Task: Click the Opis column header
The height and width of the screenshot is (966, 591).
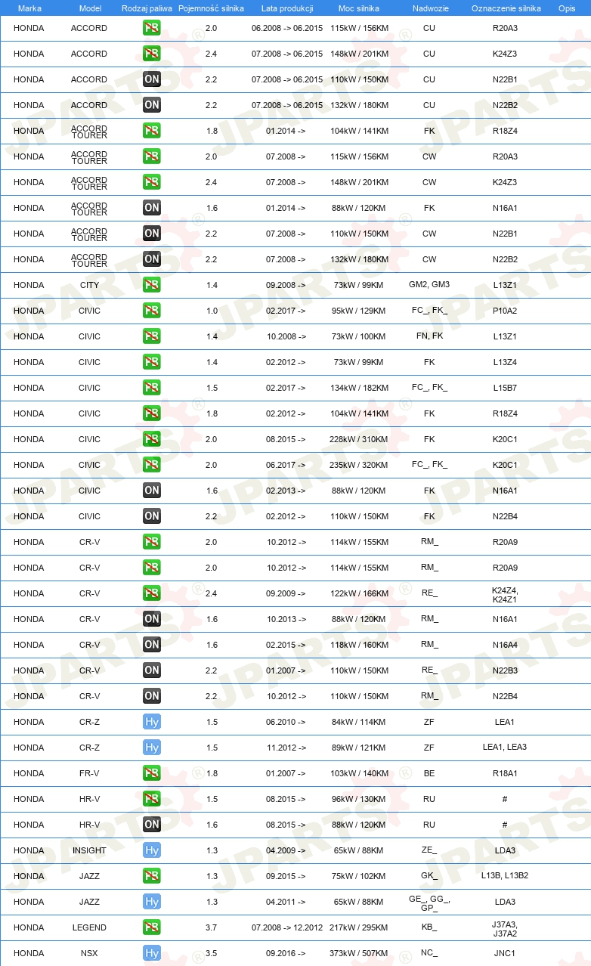Action: click(566, 8)
